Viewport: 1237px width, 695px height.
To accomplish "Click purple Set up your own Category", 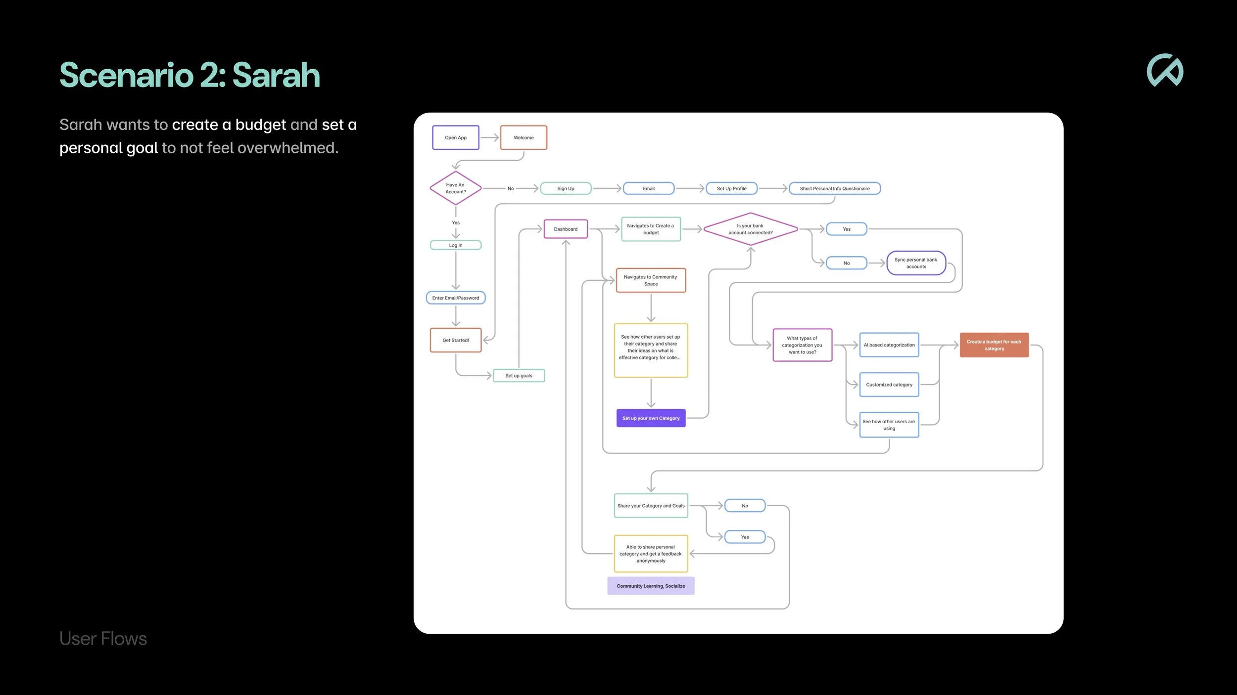I will pos(651,418).
